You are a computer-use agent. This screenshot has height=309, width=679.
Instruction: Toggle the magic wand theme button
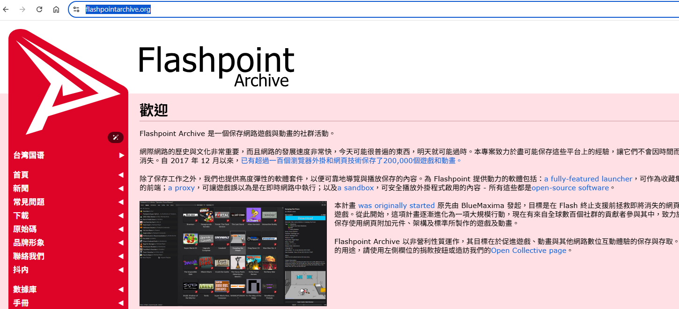[x=116, y=137]
